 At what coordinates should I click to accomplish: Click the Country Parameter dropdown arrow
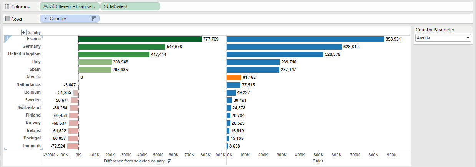tap(467, 38)
